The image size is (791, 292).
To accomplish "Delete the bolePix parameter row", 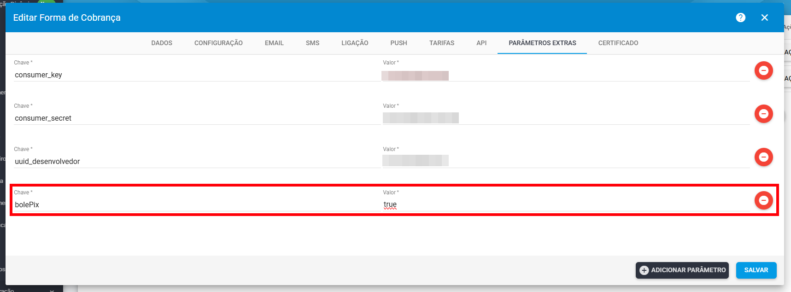I will (763, 200).
